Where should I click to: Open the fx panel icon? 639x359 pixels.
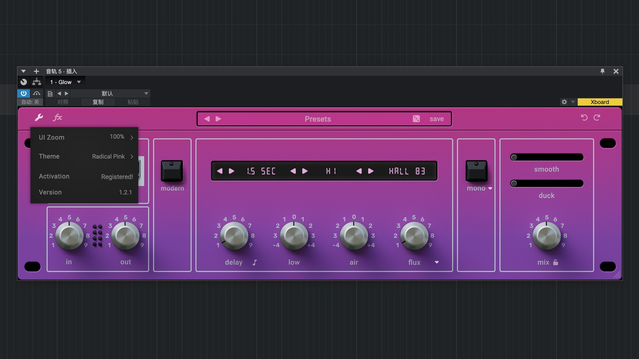pos(58,117)
